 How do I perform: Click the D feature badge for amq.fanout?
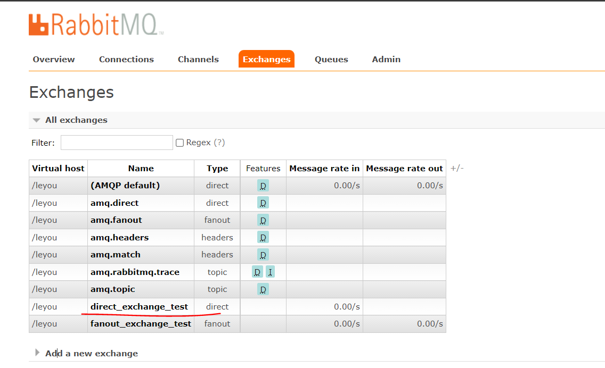tap(263, 220)
